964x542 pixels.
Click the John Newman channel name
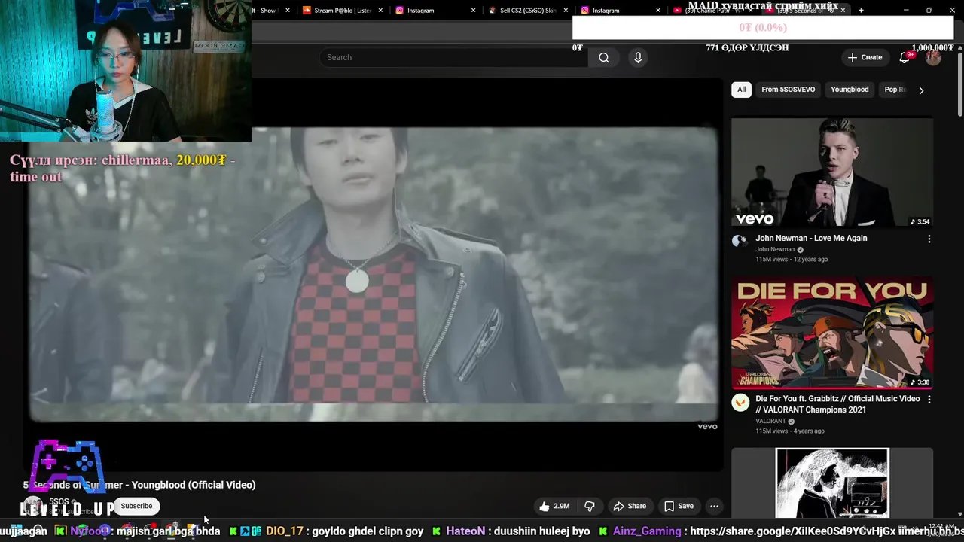775,250
